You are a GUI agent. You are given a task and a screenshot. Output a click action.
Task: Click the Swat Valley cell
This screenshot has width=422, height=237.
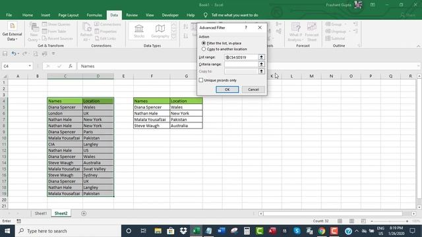click(x=98, y=169)
